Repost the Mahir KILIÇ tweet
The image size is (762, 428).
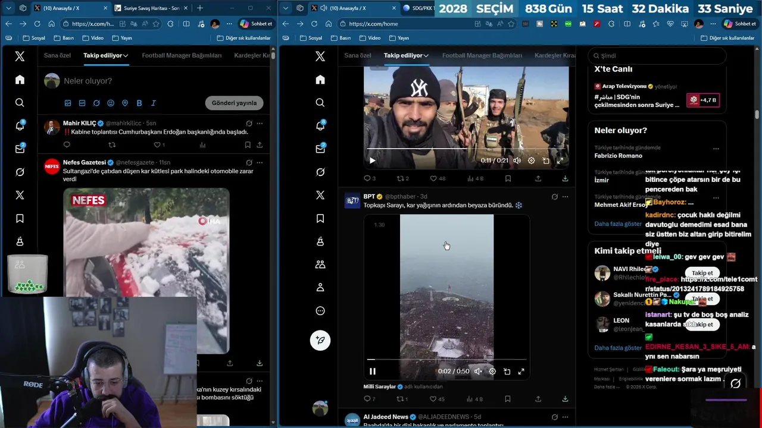(112, 144)
